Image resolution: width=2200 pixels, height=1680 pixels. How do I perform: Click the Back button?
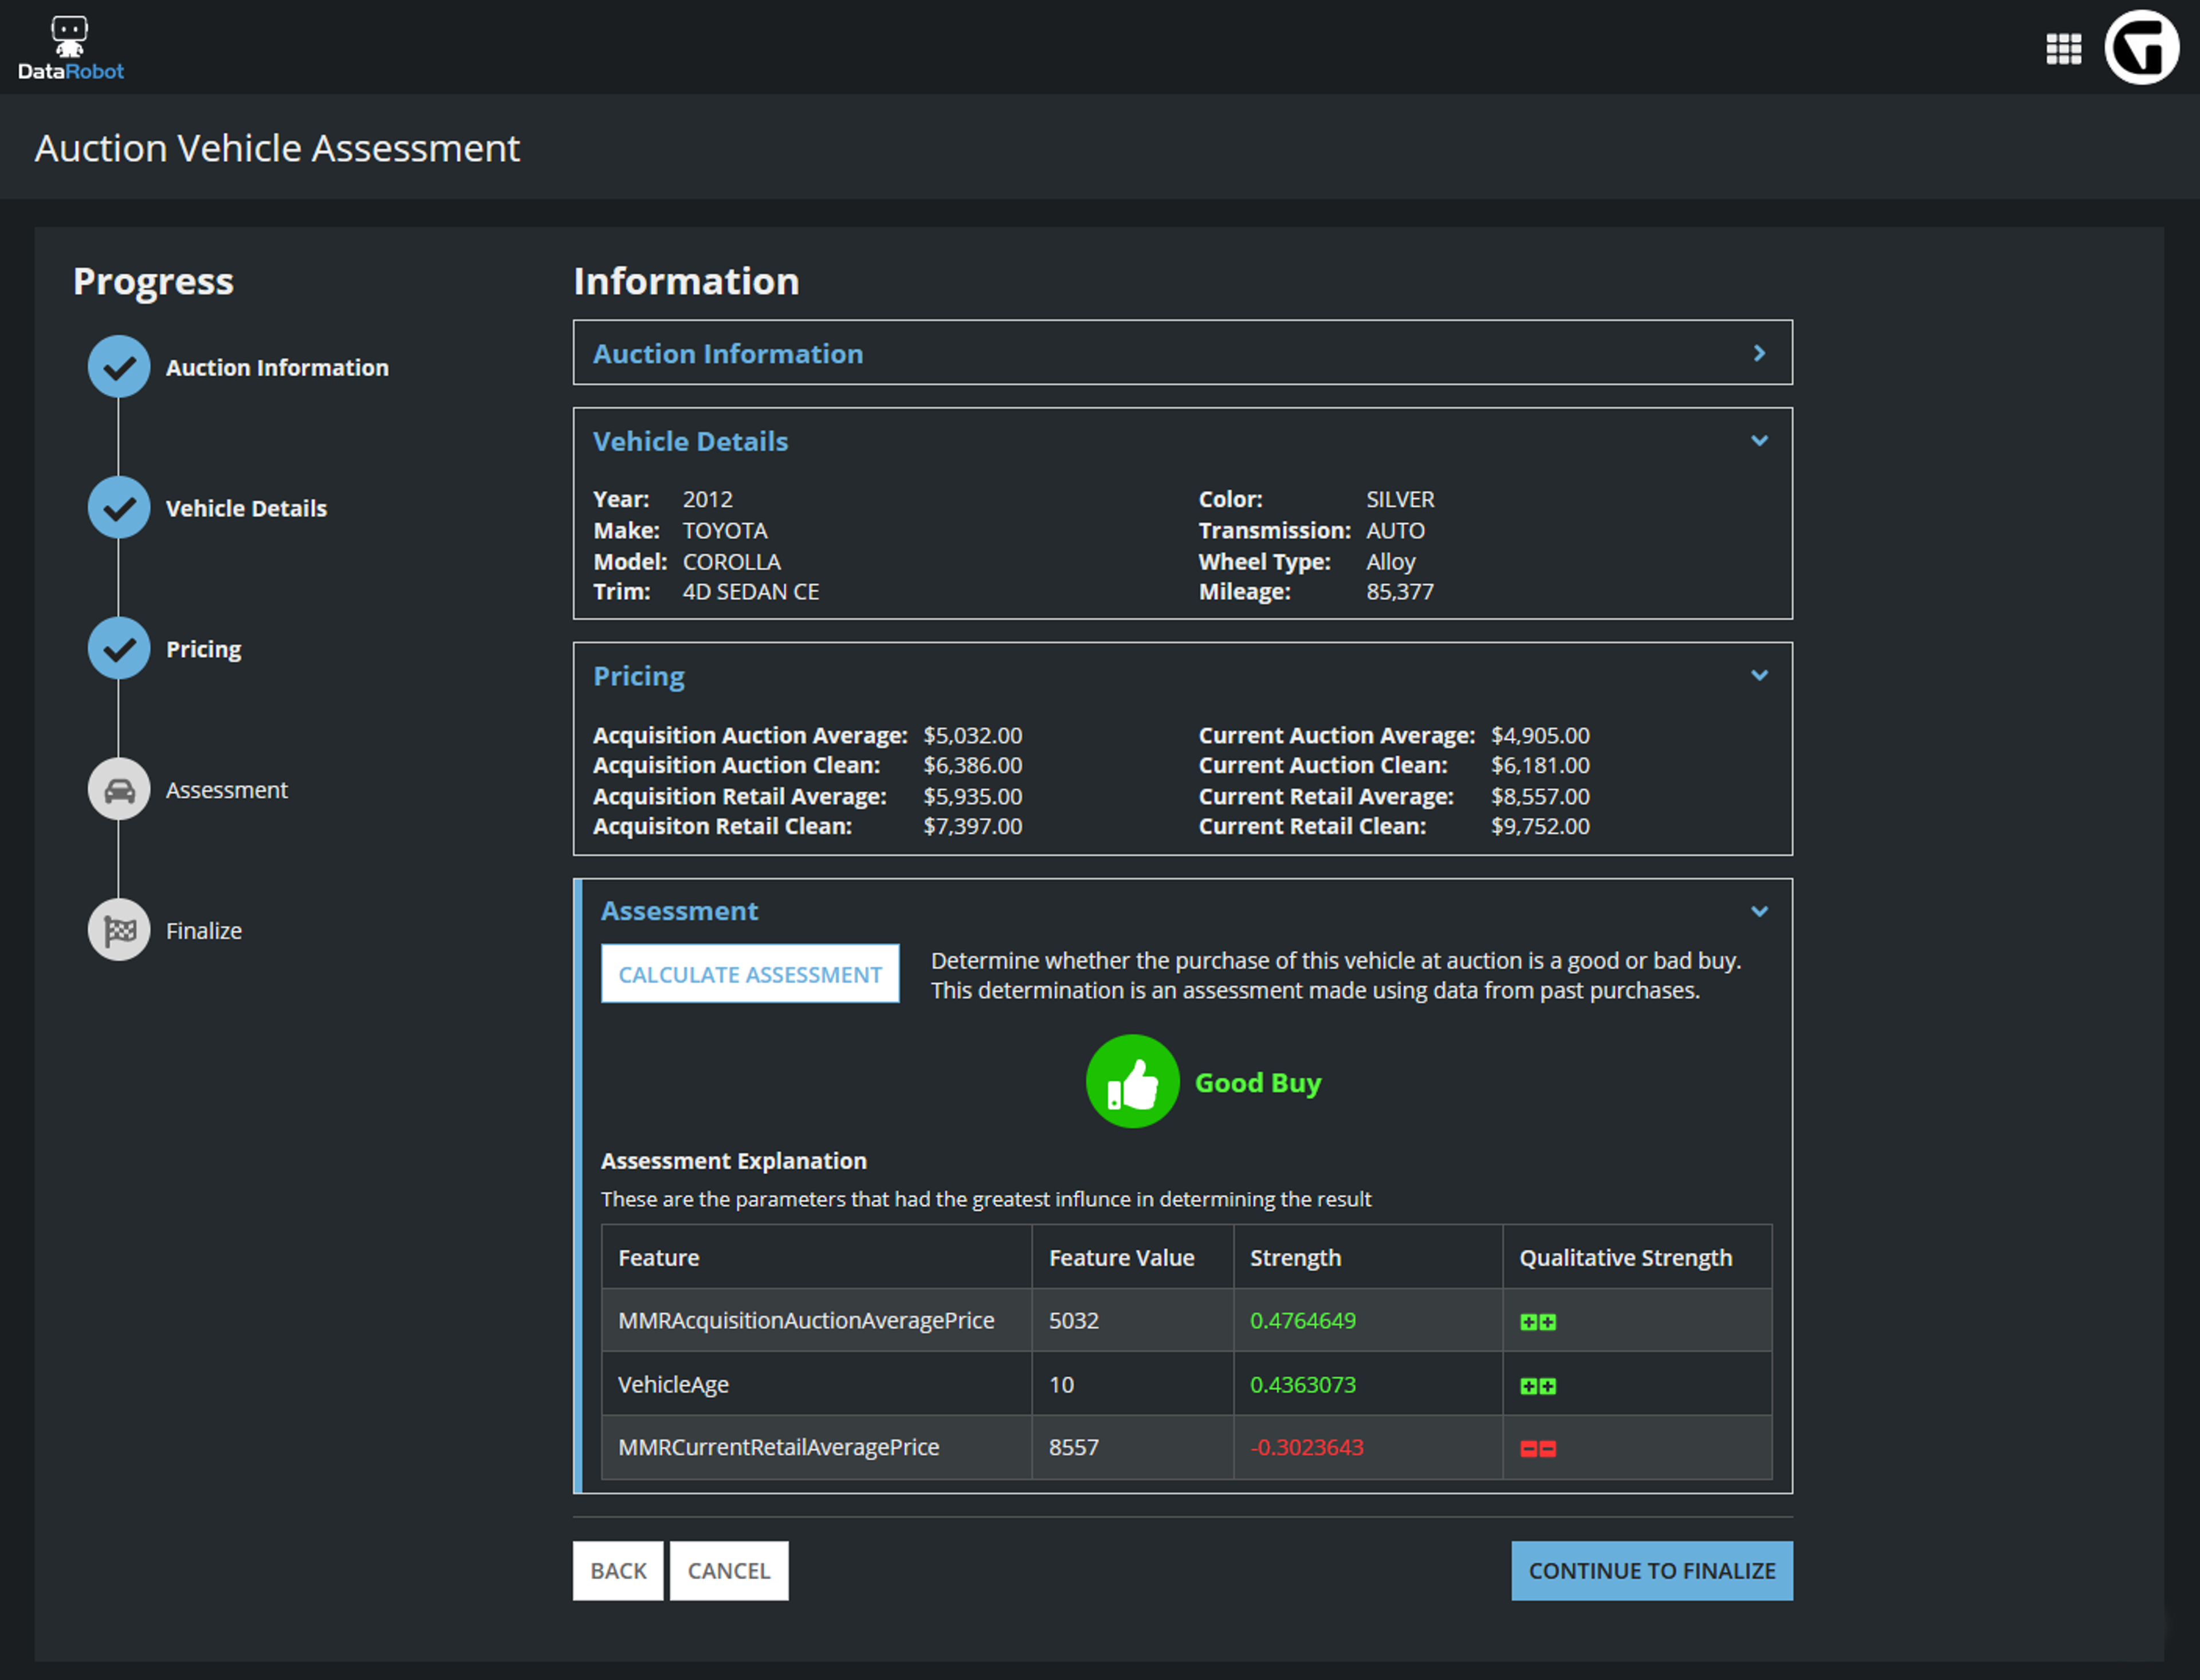coord(618,1571)
